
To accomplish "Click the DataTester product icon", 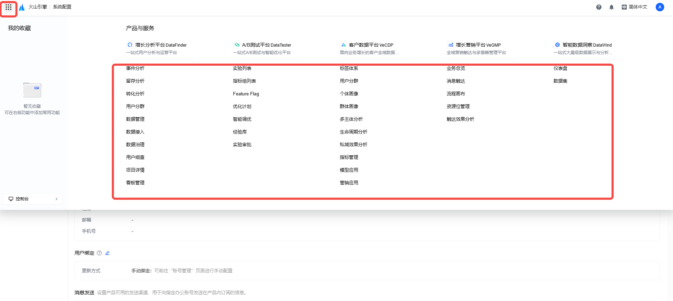I will pyautogui.click(x=237, y=45).
